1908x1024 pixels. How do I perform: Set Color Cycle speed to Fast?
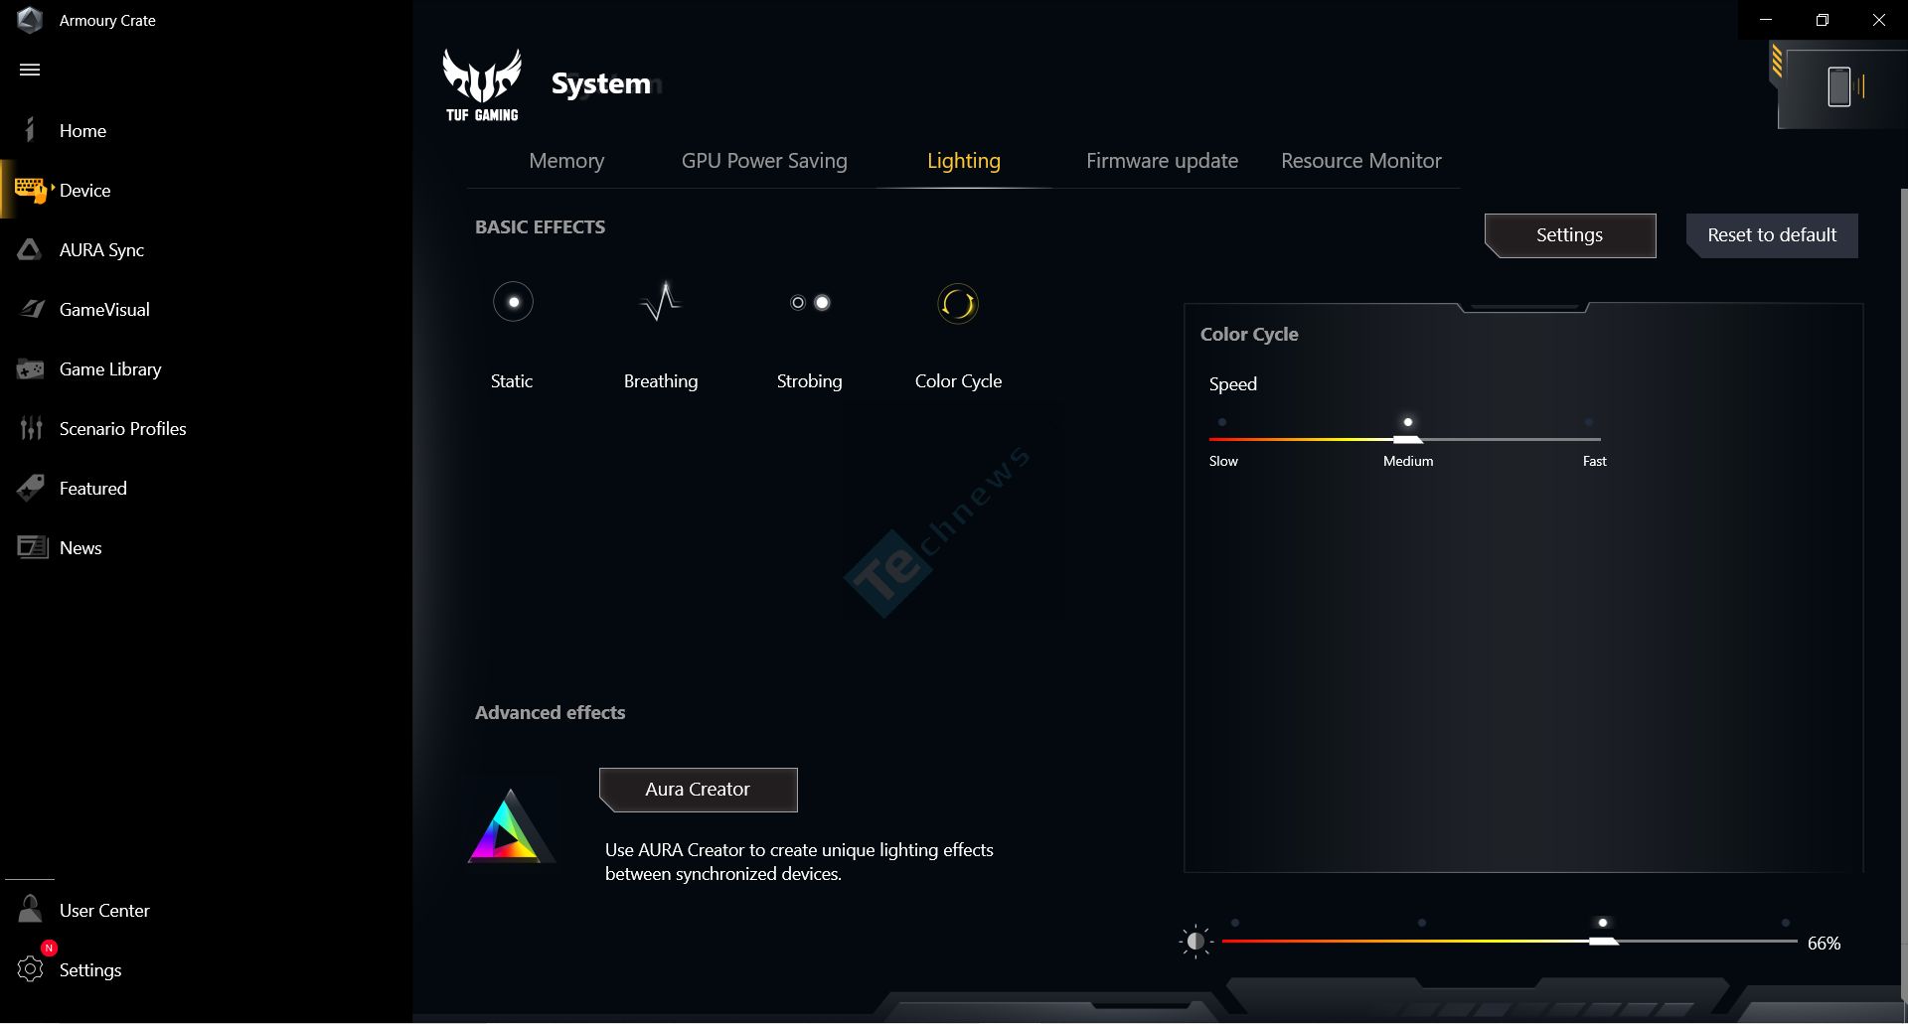pyautogui.click(x=1589, y=422)
